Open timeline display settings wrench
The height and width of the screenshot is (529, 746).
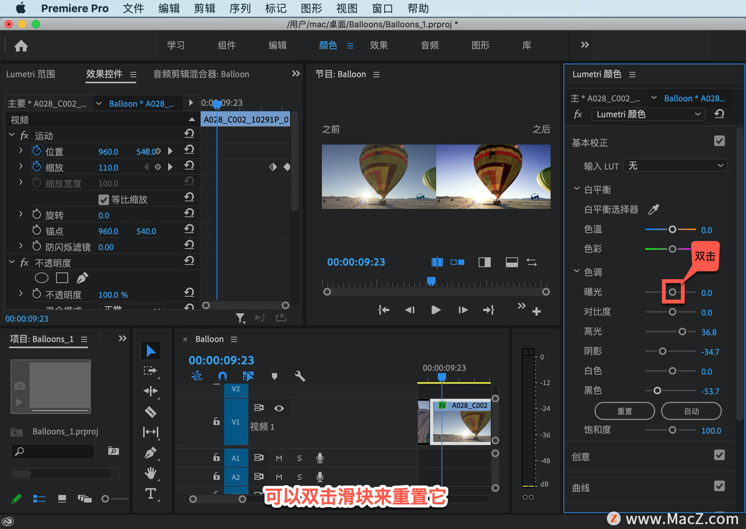click(300, 376)
